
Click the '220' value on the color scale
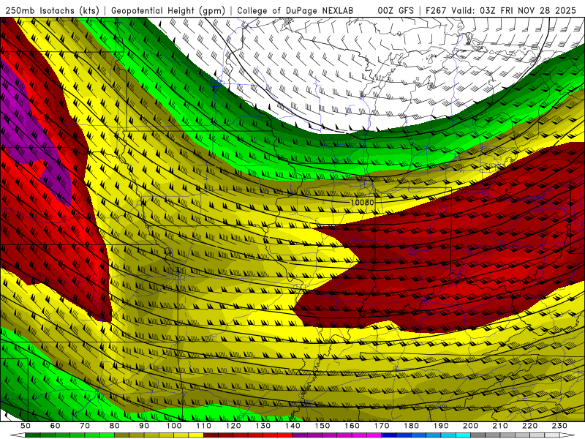[529, 426]
